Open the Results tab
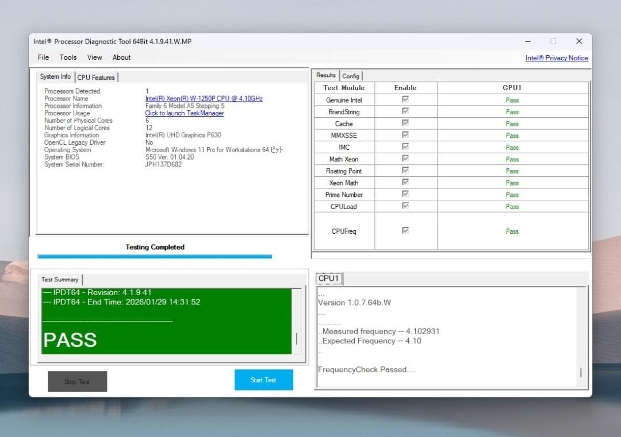Image resolution: width=621 pixels, height=437 pixels. (326, 75)
